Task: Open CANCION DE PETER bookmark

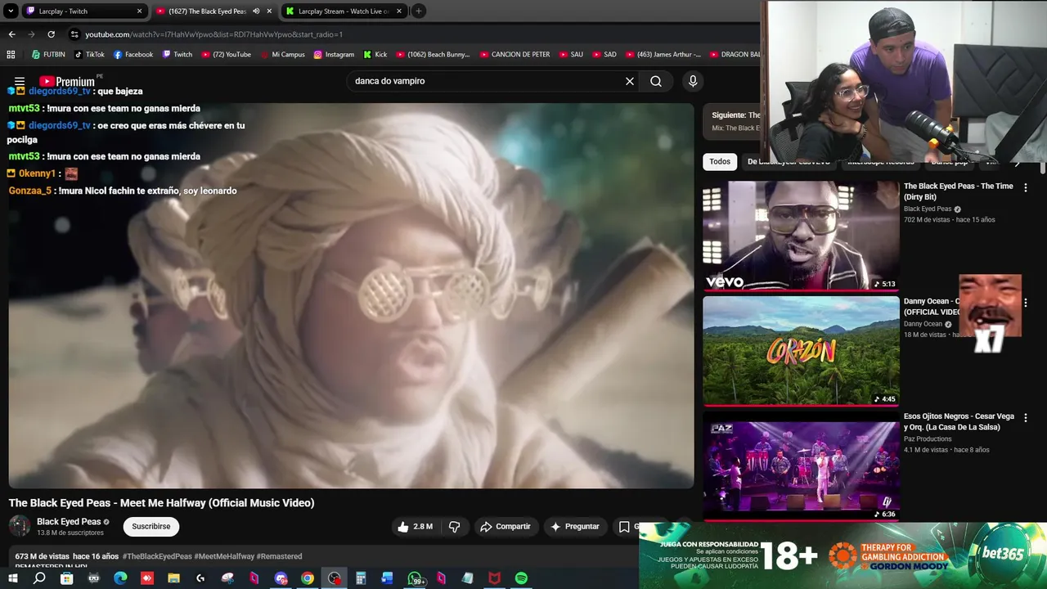Action: [x=514, y=55]
